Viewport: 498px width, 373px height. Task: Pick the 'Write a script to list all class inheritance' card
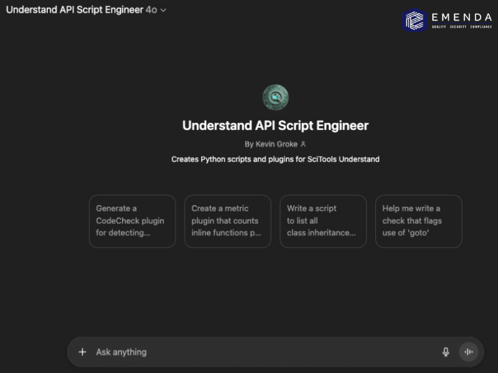pyautogui.click(x=323, y=221)
